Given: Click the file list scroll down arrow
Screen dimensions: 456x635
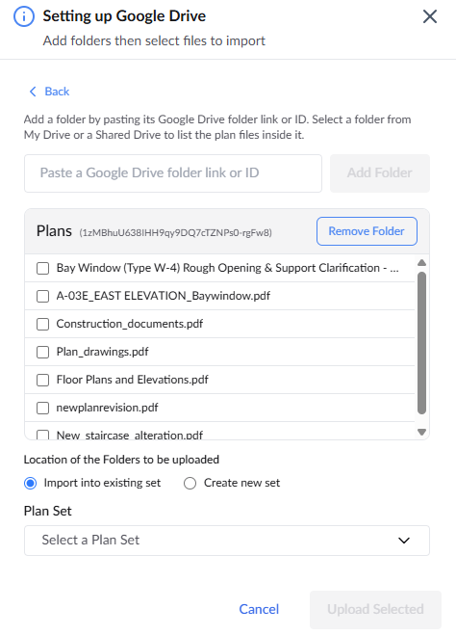Looking at the screenshot, I should tap(421, 432).
